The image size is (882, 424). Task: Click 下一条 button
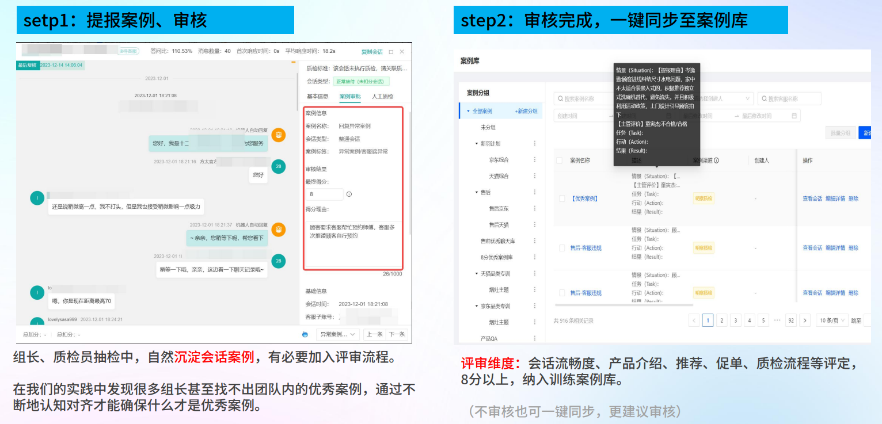tap(397, 334)
